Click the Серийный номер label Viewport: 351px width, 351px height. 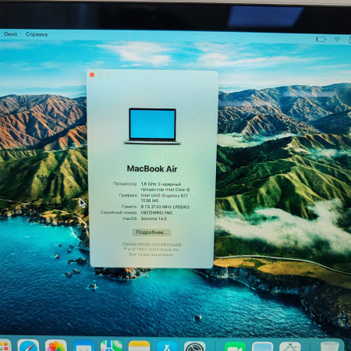[x=119, y=212]
